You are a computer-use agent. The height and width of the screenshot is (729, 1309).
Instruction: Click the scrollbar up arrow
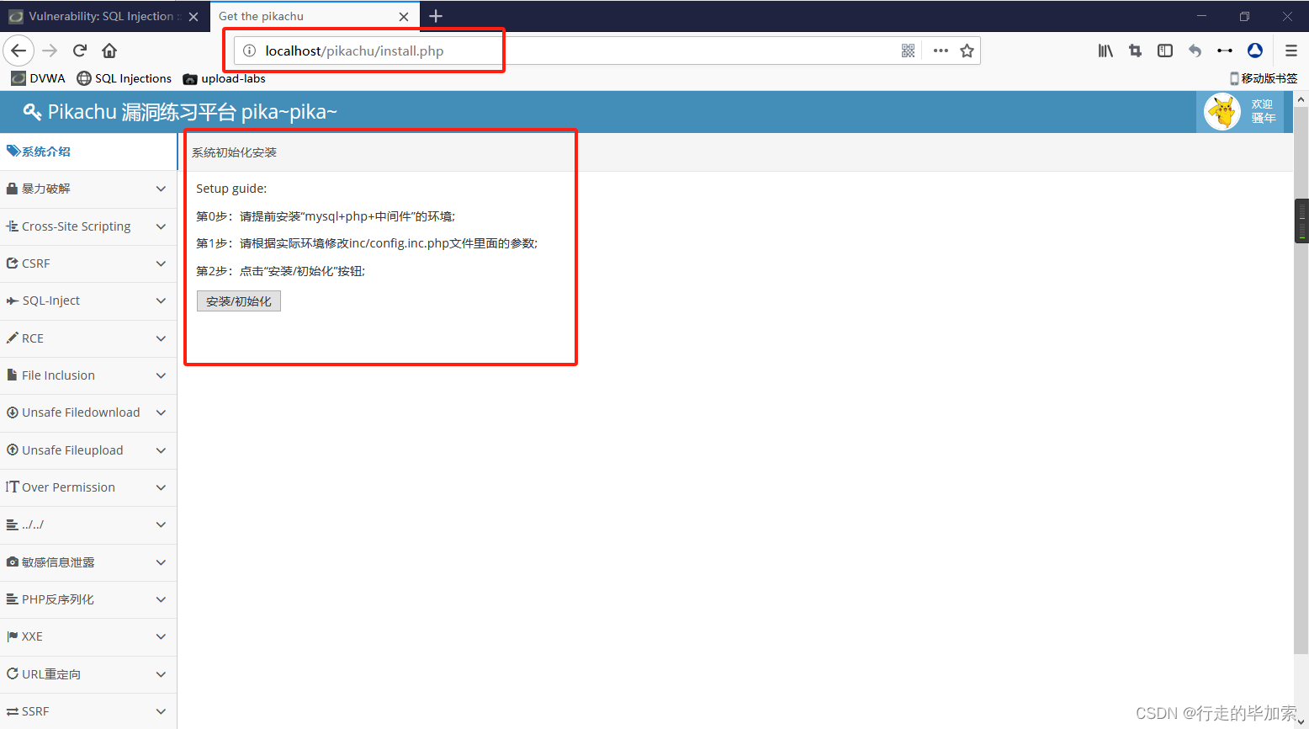click(x=1301, y=99)
